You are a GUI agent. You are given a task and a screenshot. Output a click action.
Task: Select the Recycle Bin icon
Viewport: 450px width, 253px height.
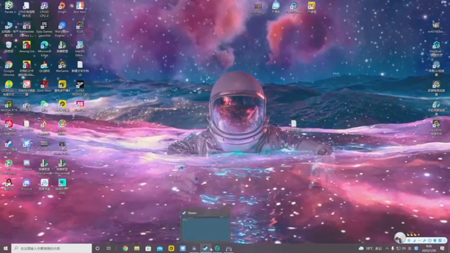coord(8,47)
